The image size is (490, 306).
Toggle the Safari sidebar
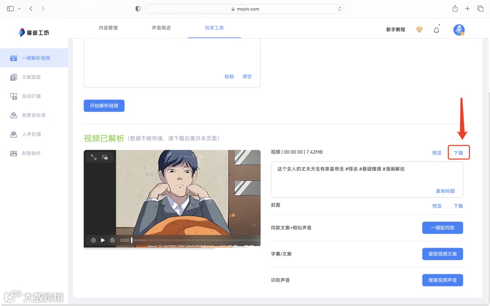[x=10, y=8]
